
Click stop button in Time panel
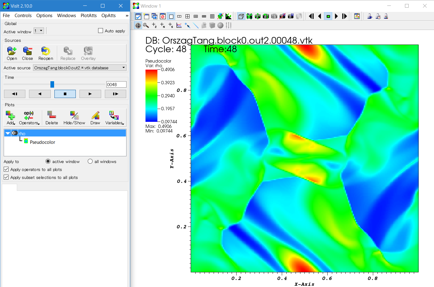[x=65, y=94]
